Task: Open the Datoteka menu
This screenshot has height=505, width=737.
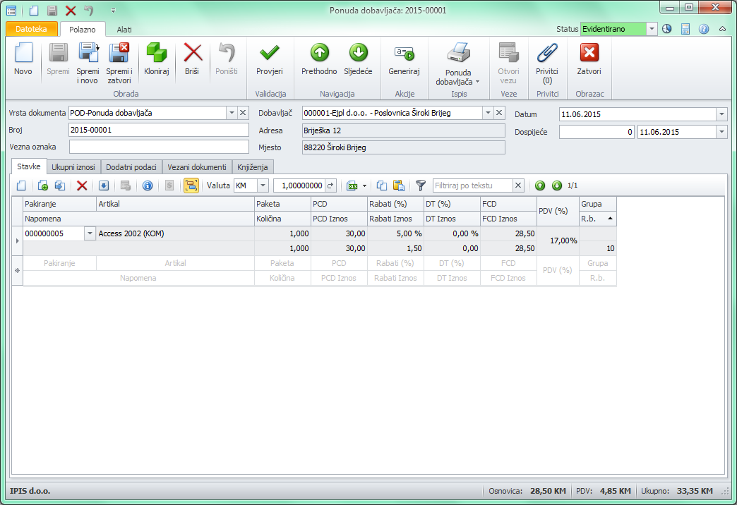Action: [x=32, y=29]
